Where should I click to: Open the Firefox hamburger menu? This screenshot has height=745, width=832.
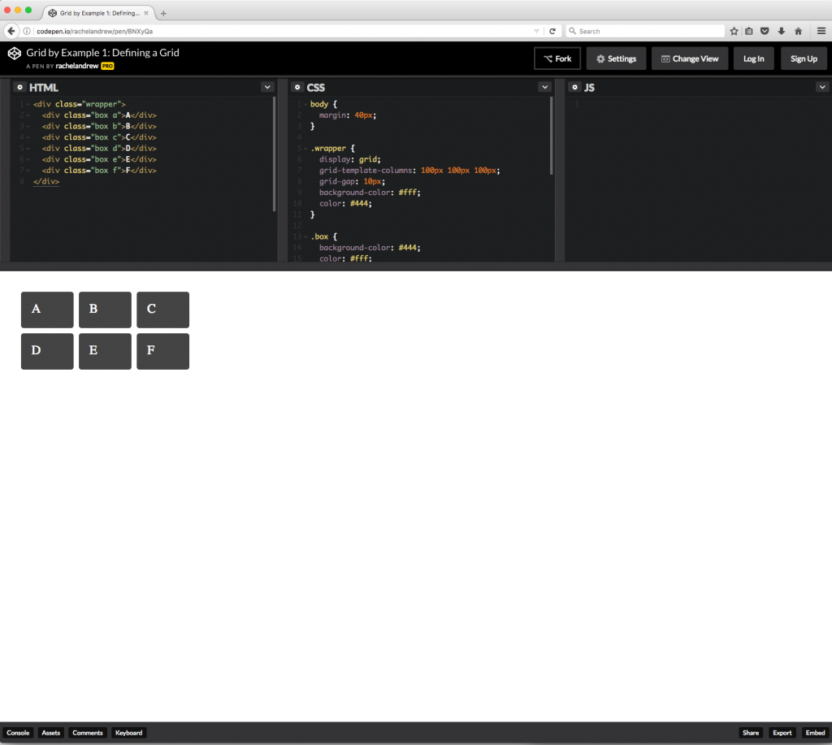click(821, 31)
